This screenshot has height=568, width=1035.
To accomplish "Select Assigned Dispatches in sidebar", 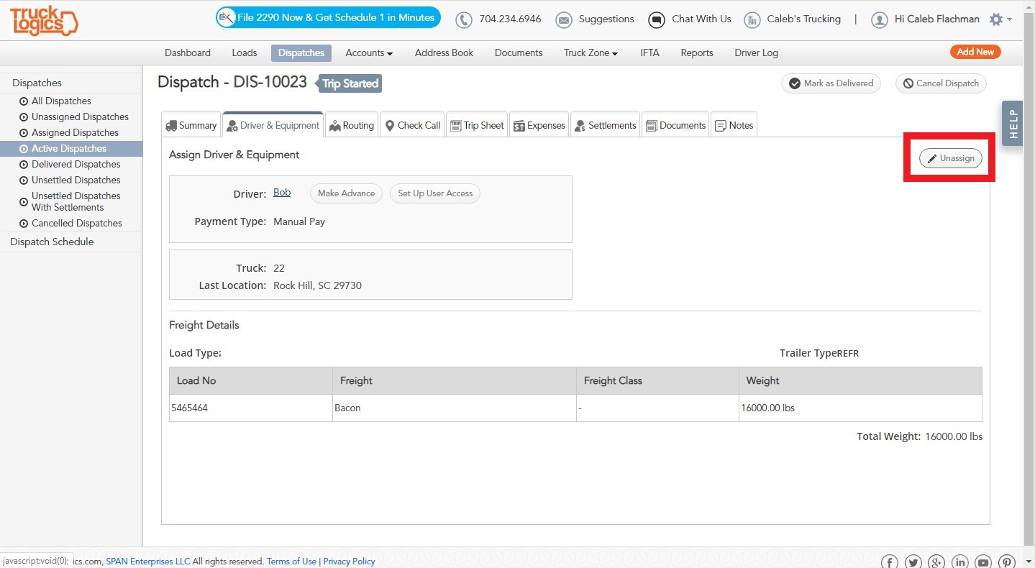I will pos(75,132).
